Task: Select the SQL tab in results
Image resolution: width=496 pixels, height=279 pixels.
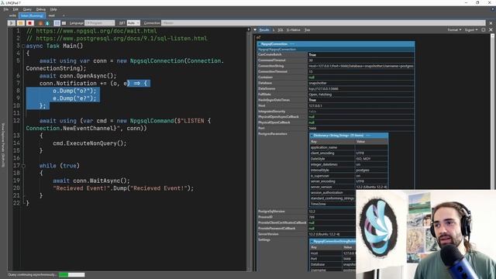Action: click(281, 29)
